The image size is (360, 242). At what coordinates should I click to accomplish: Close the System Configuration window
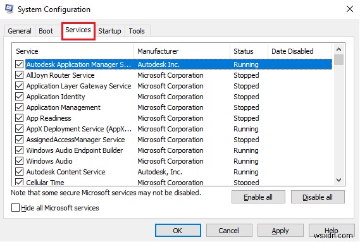click(350, 9)
